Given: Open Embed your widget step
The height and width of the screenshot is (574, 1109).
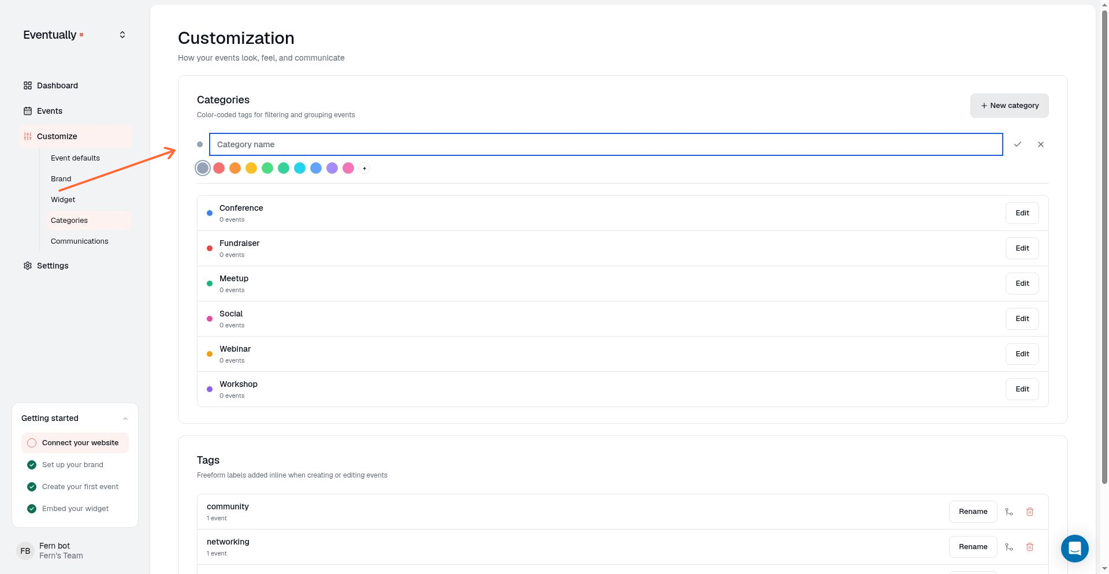Looking at the screenshot, I should click(x=75, y=509).
